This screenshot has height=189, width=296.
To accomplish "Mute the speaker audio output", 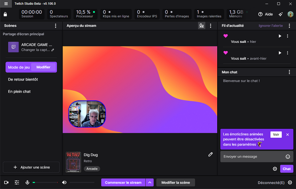I will 64,182.
